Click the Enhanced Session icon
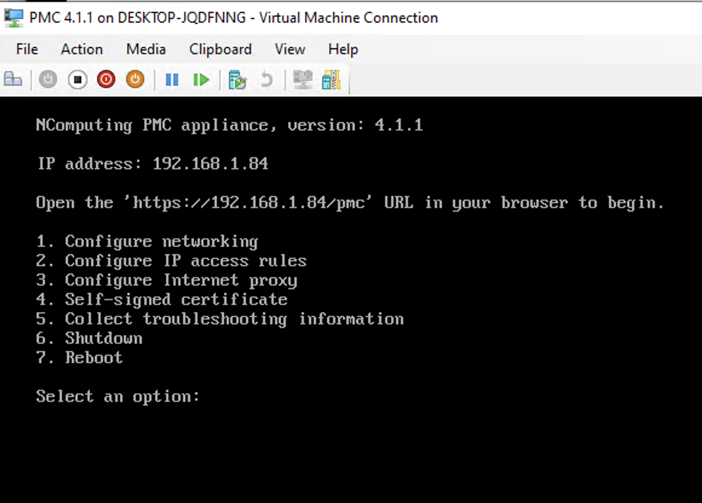 [303, 80]
